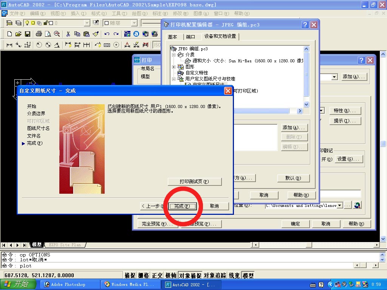Select the Linear Dimension tool

(9, 45)
